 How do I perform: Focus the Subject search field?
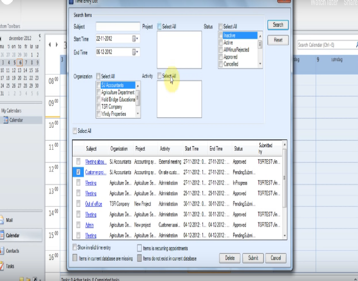118,27
